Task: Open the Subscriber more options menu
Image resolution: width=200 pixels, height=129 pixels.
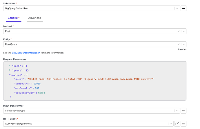Action: [183, 8]
